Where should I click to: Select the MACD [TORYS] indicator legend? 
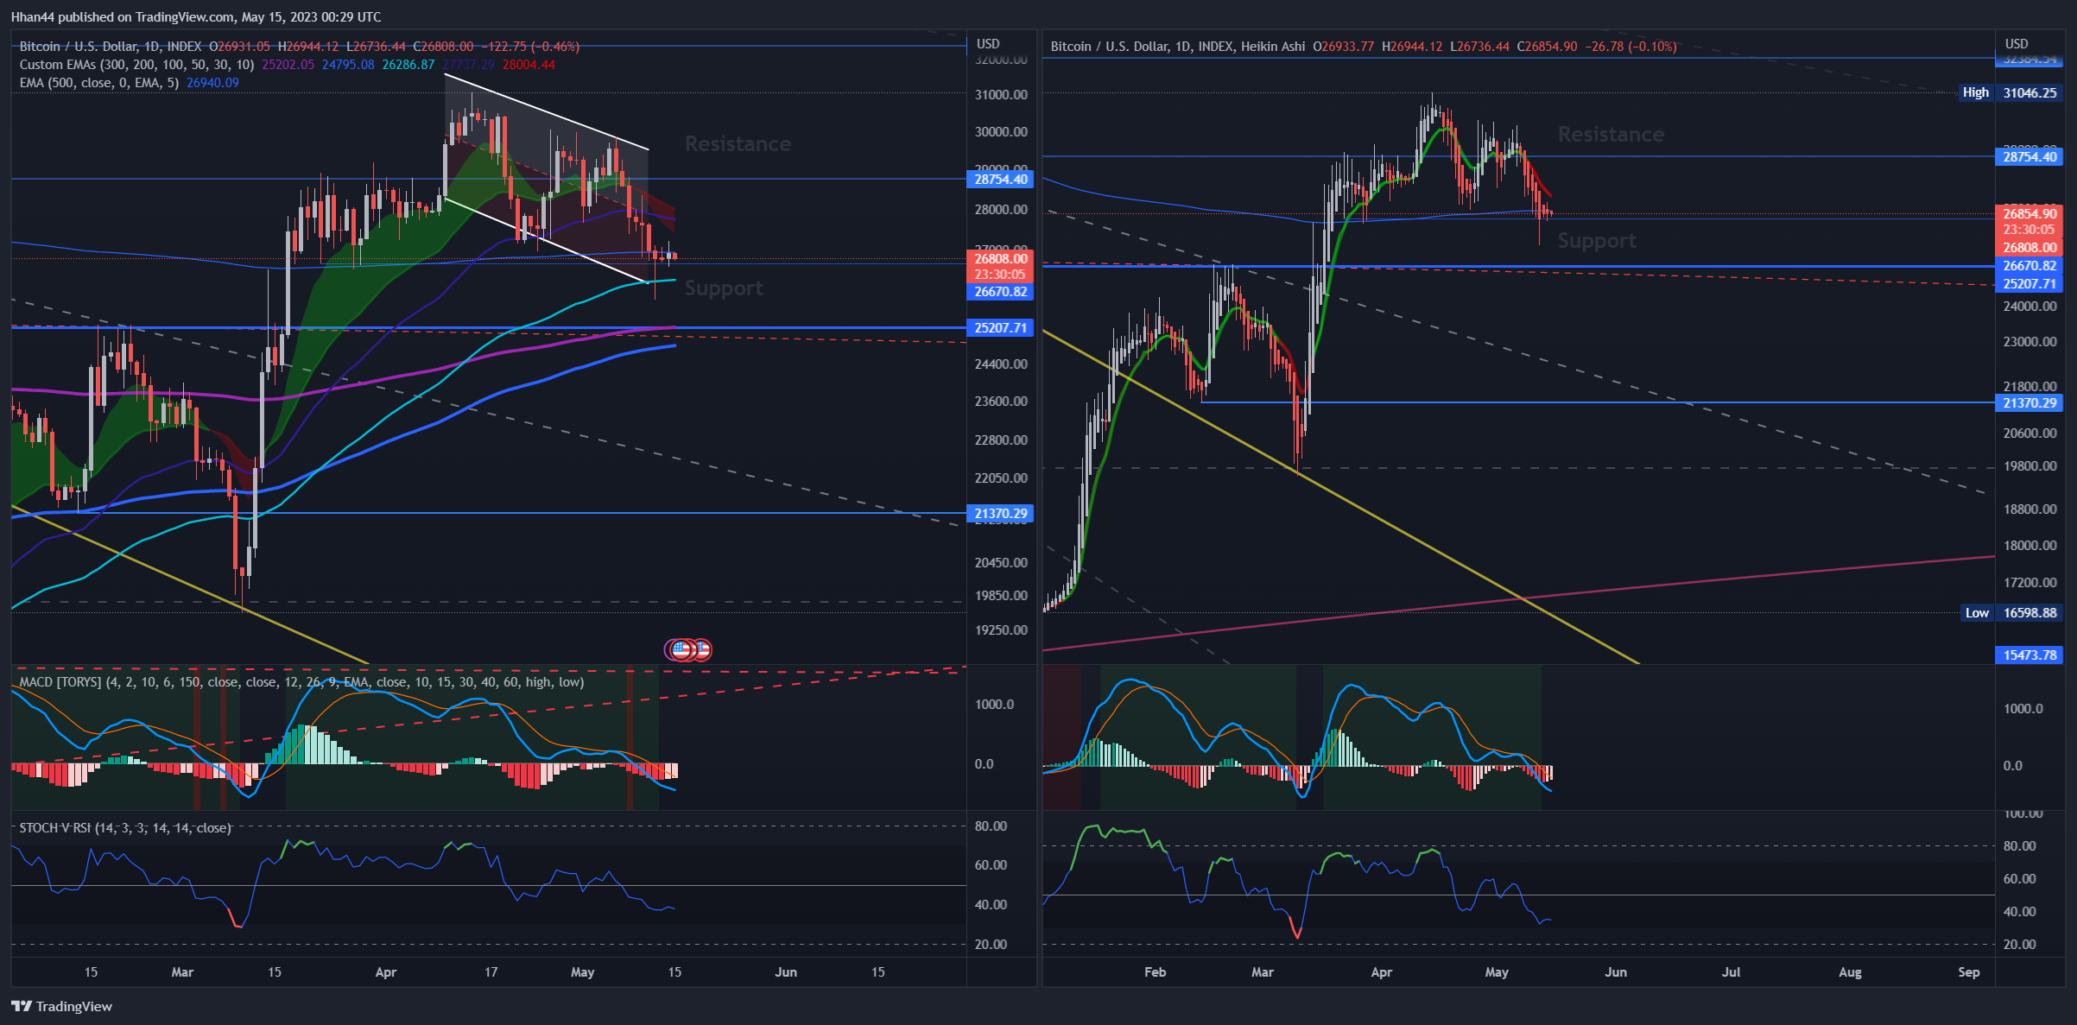point(301,682)
